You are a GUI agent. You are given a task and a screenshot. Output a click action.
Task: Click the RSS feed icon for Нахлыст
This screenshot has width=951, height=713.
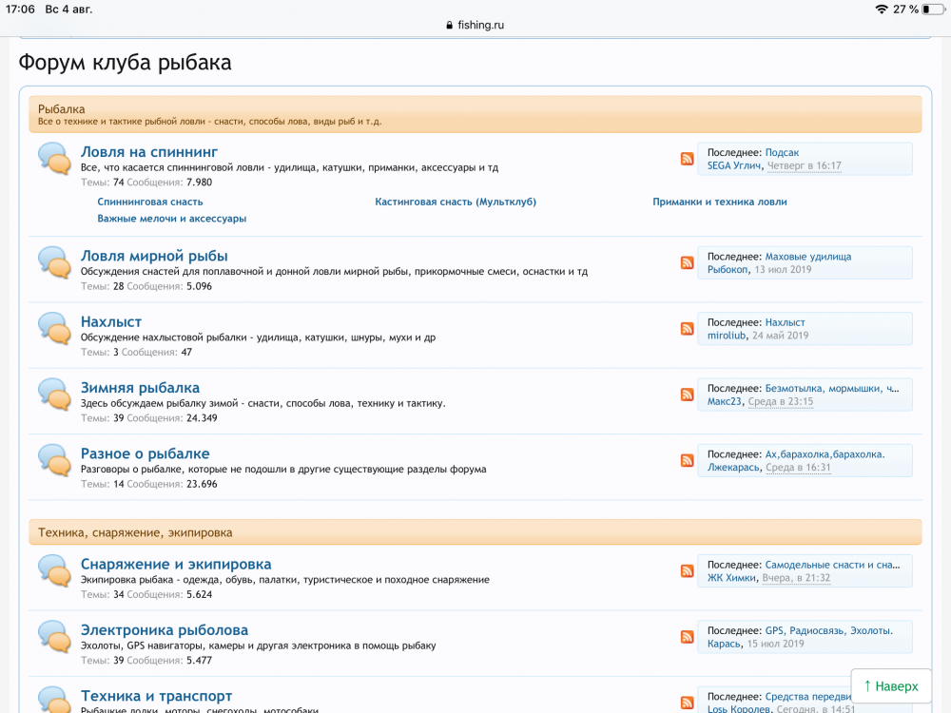point(687,329)
